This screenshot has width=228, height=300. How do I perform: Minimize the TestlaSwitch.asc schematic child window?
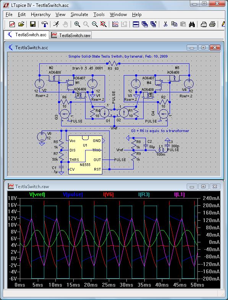coord(192,47)
